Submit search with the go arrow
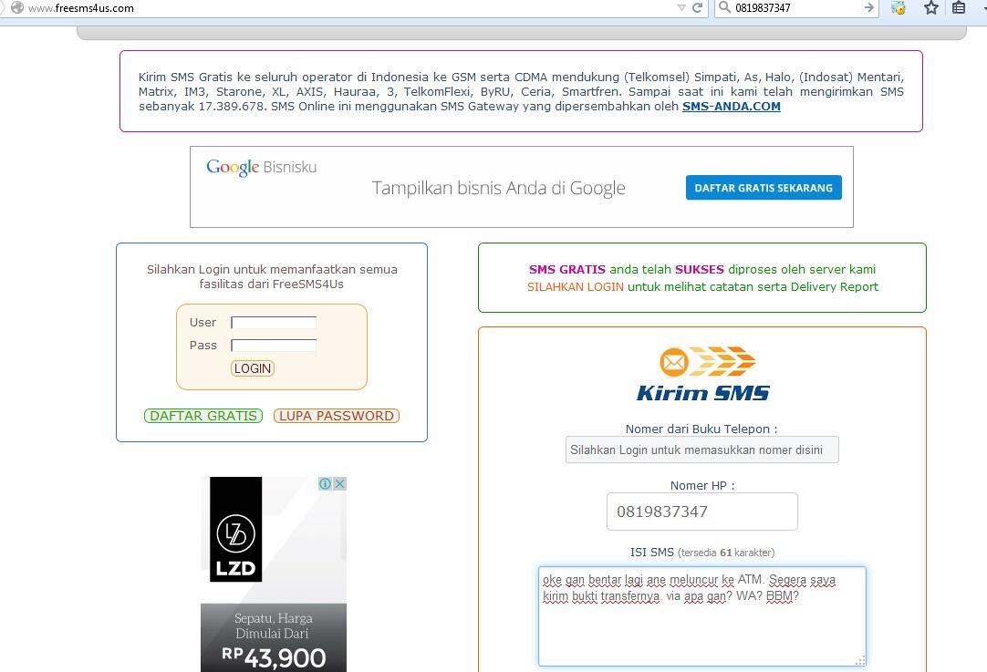Image resolution: width=987 pixels, height=672 pixels. (868, 7)
